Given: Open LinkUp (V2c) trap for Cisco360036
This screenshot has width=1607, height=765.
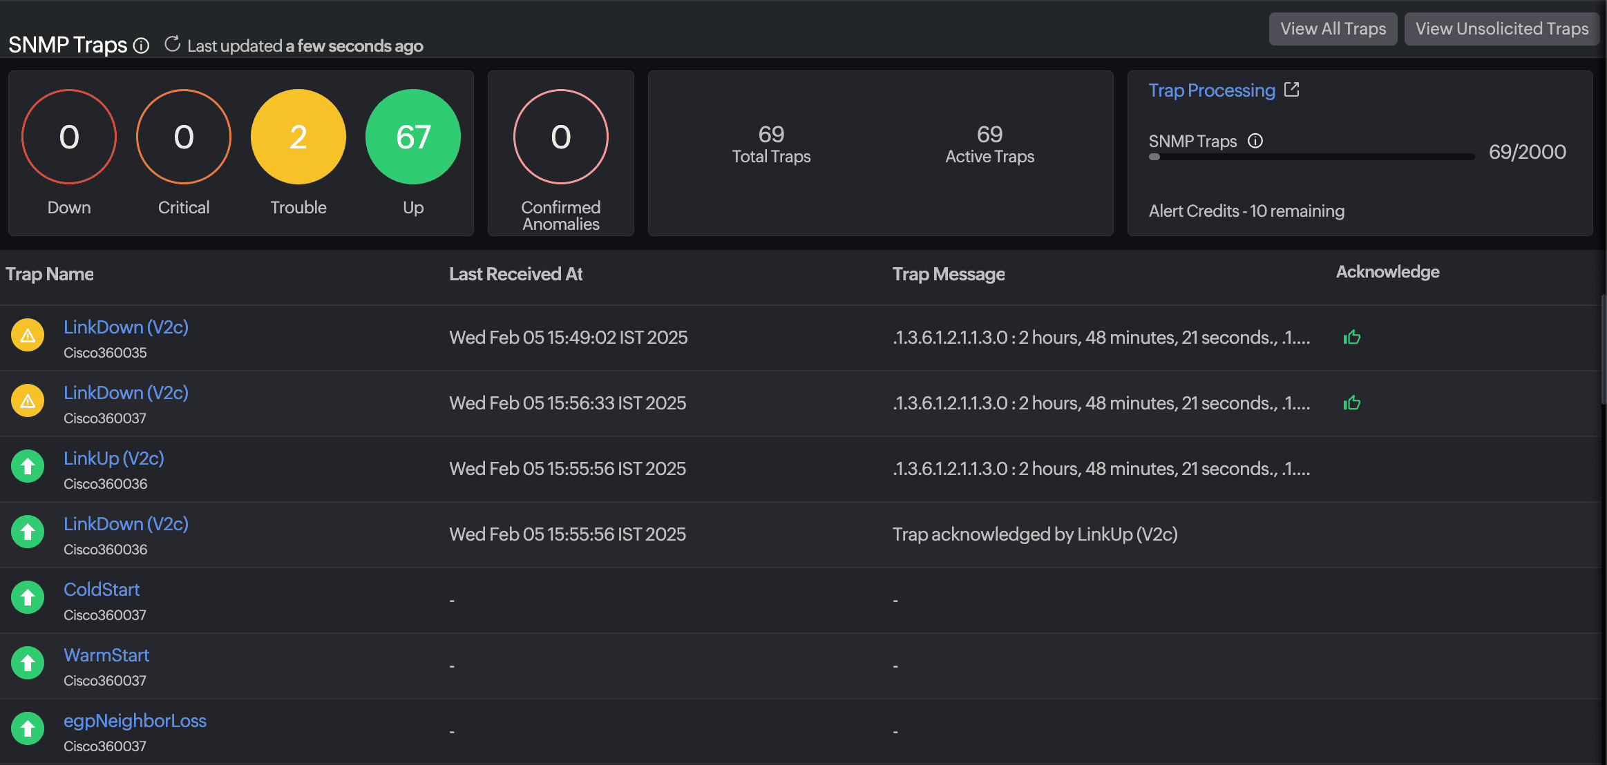Looking at the screenshot, I should click(x=113, y=458).
